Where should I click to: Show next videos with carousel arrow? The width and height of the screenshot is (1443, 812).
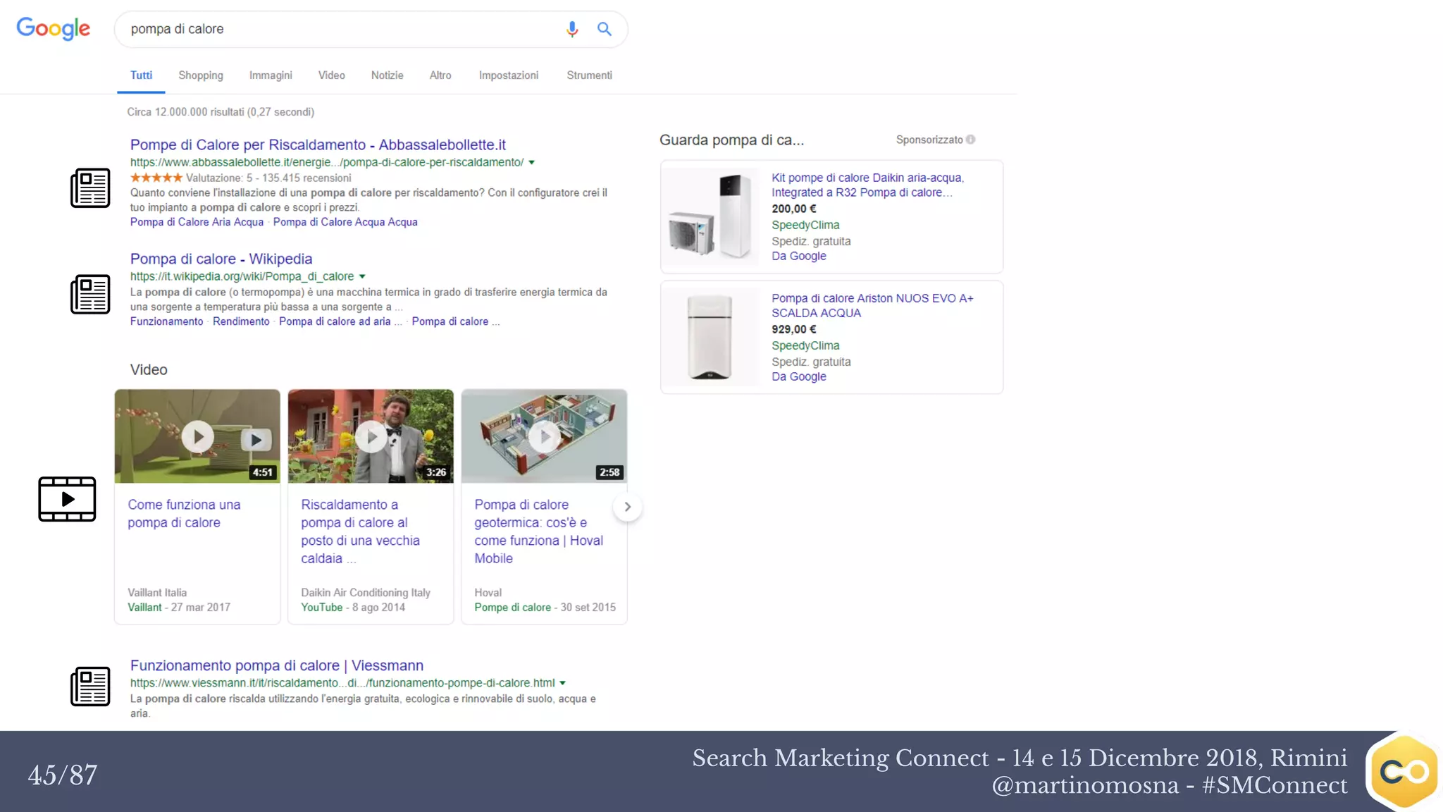[x=627, y=507]
